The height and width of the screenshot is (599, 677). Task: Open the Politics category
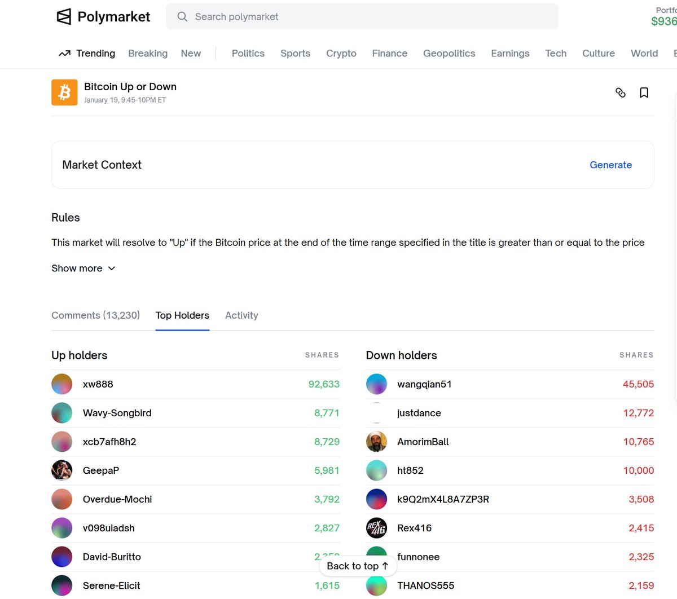pyautogui.click(x=248, y=54)
